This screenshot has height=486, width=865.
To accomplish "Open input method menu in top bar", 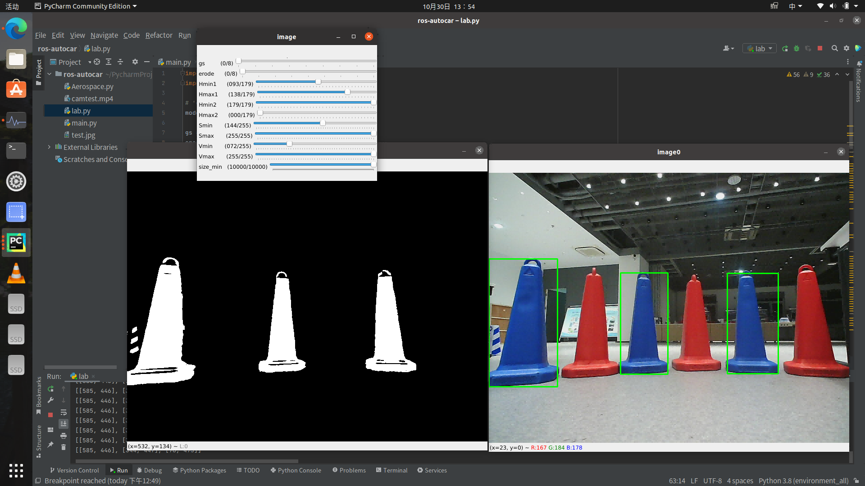I will click(x=795, y=6).
